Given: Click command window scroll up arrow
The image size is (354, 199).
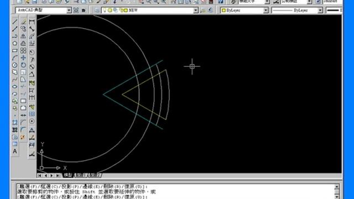Looking at the screenshot, I should (x=336, y=187).
